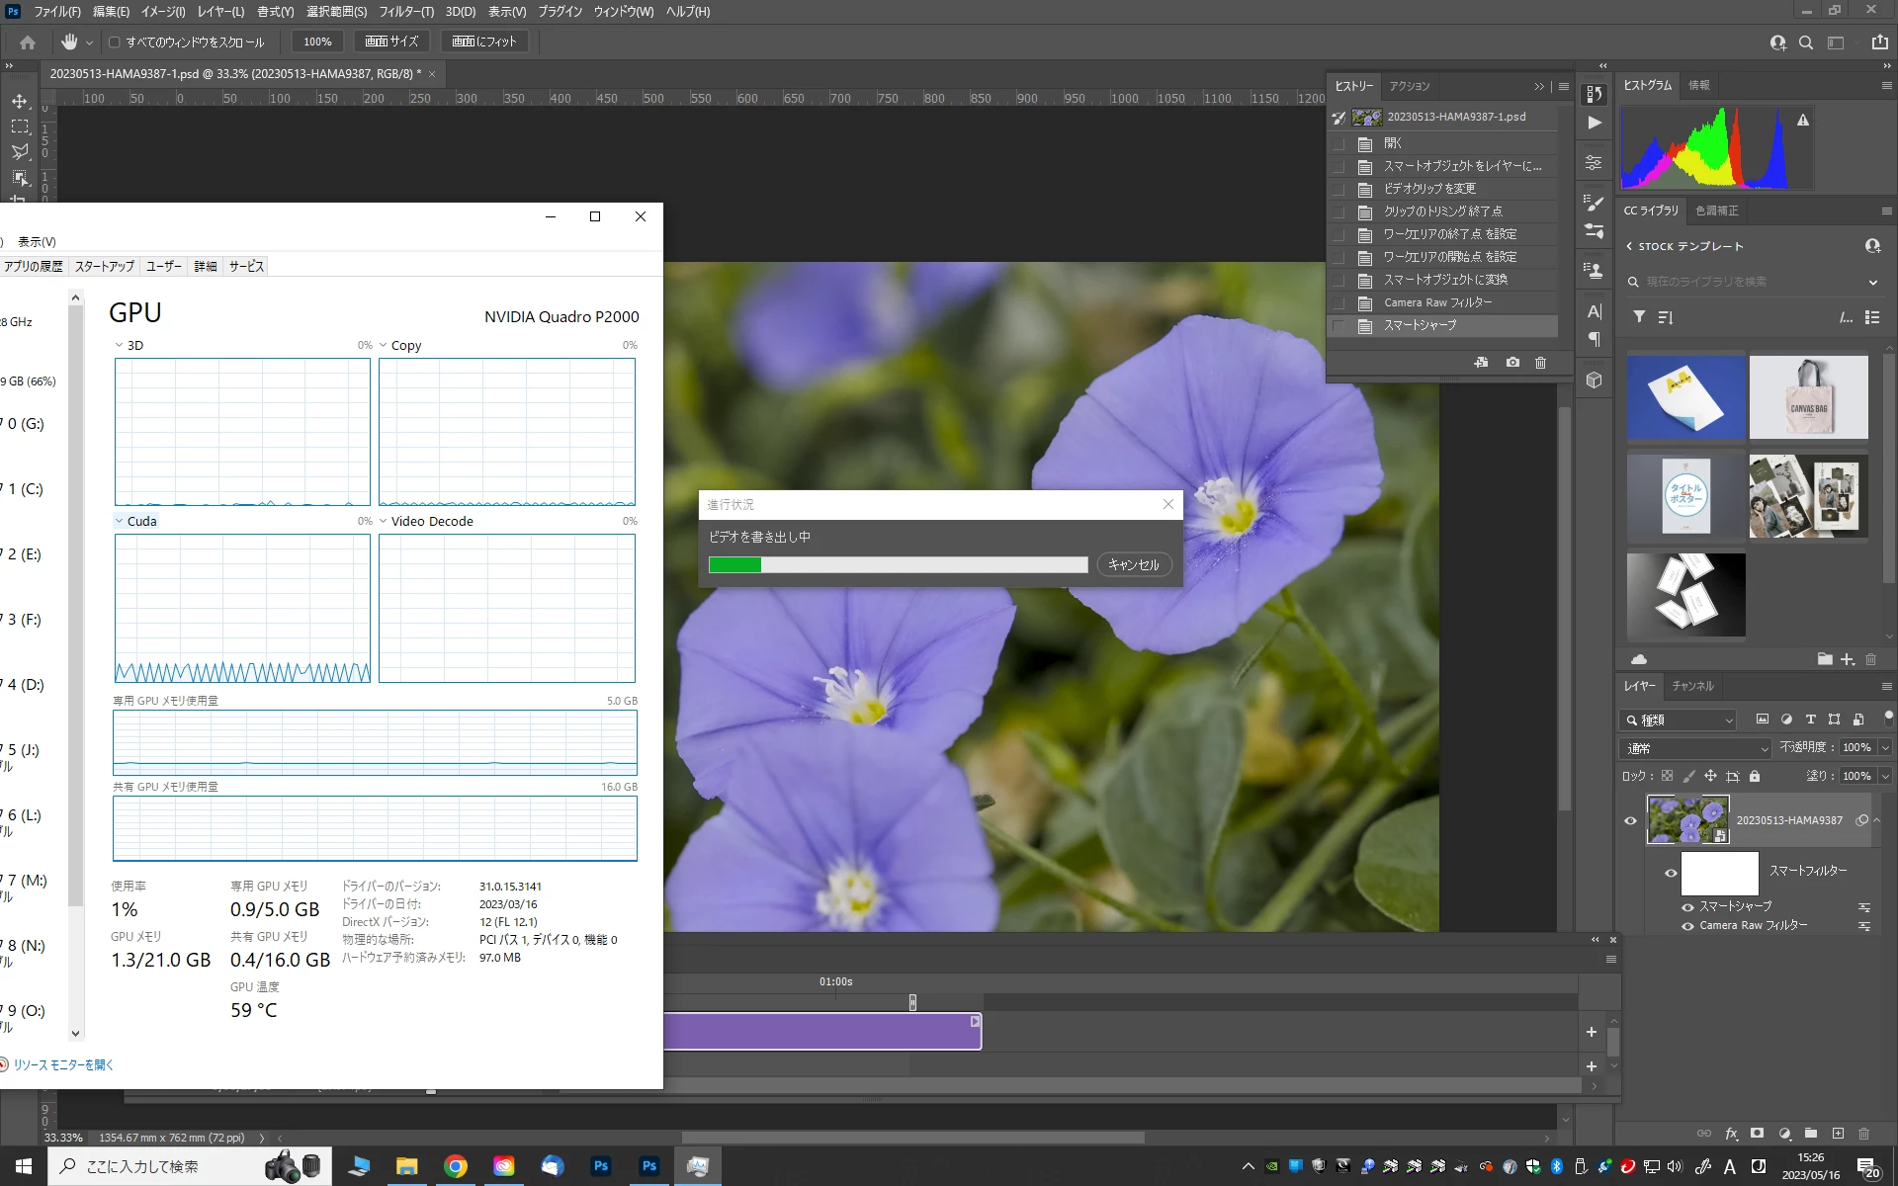
Task: Cancel the video export progress
Action: [x=1133, y=564]
